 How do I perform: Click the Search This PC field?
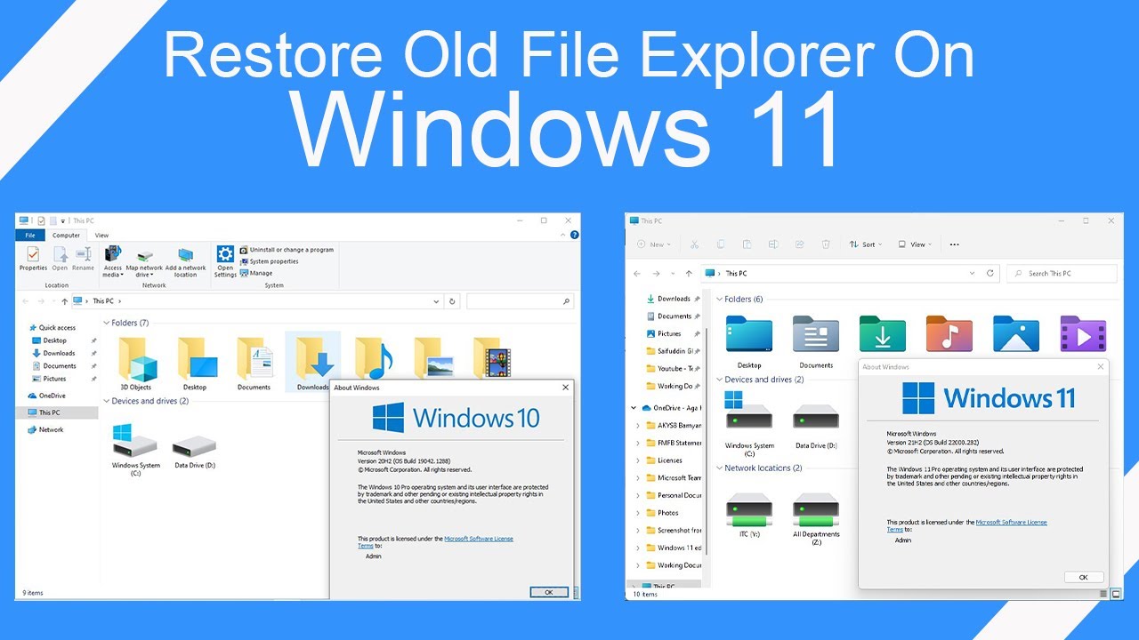(x=1062, y=274)
